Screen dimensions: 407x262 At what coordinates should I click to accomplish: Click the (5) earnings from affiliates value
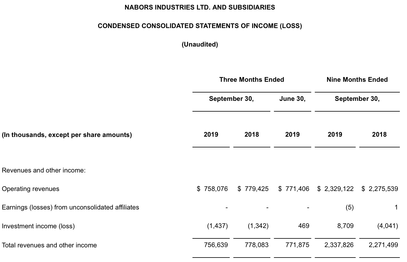click(349, 207)
